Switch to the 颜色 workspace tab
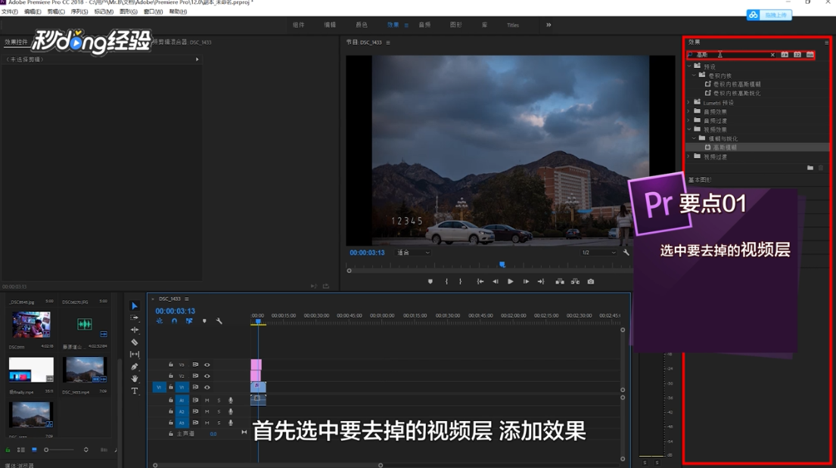 pyautogui.click(x=362, y=24)
